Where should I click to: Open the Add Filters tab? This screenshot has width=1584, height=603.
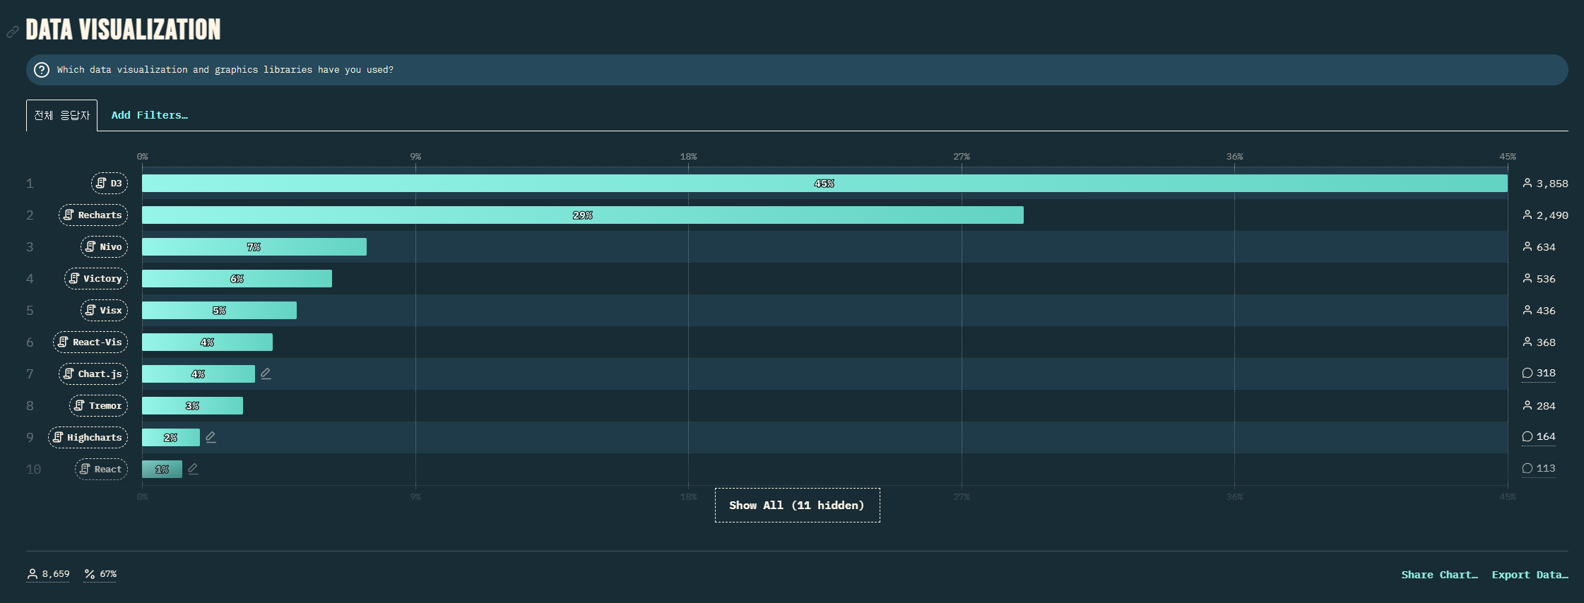149,115
